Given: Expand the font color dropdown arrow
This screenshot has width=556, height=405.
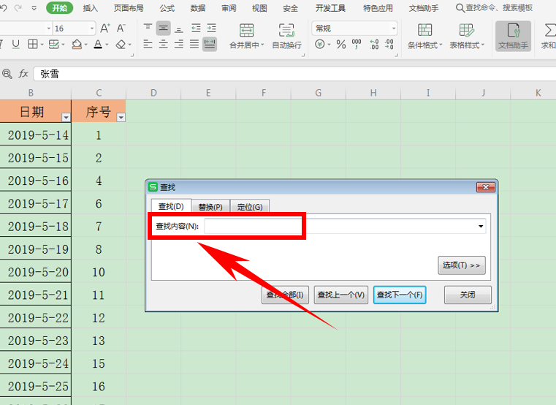Looking at the screenshot, I should [x=107, y=45].
